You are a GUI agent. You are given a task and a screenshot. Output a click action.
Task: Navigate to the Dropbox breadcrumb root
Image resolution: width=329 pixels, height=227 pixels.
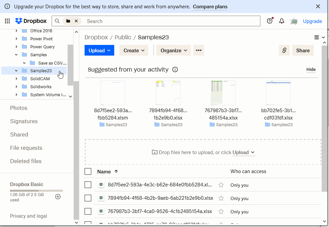(x=96, y=37)
